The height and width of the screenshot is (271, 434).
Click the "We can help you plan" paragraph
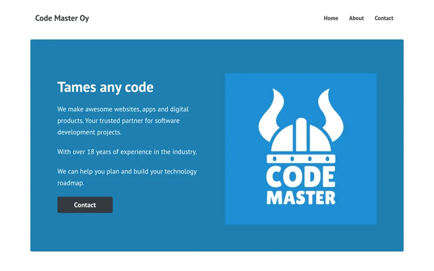(x=127, y=177)
